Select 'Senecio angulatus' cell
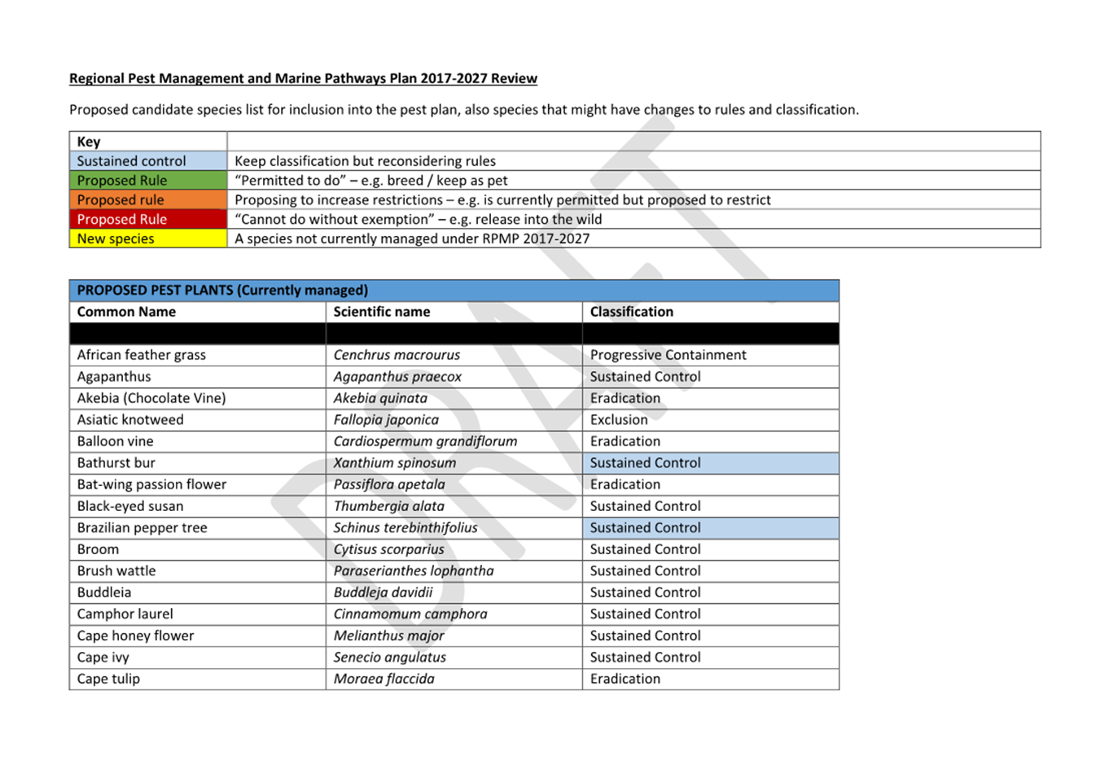1109x765 pixels. tap(454, 657)
